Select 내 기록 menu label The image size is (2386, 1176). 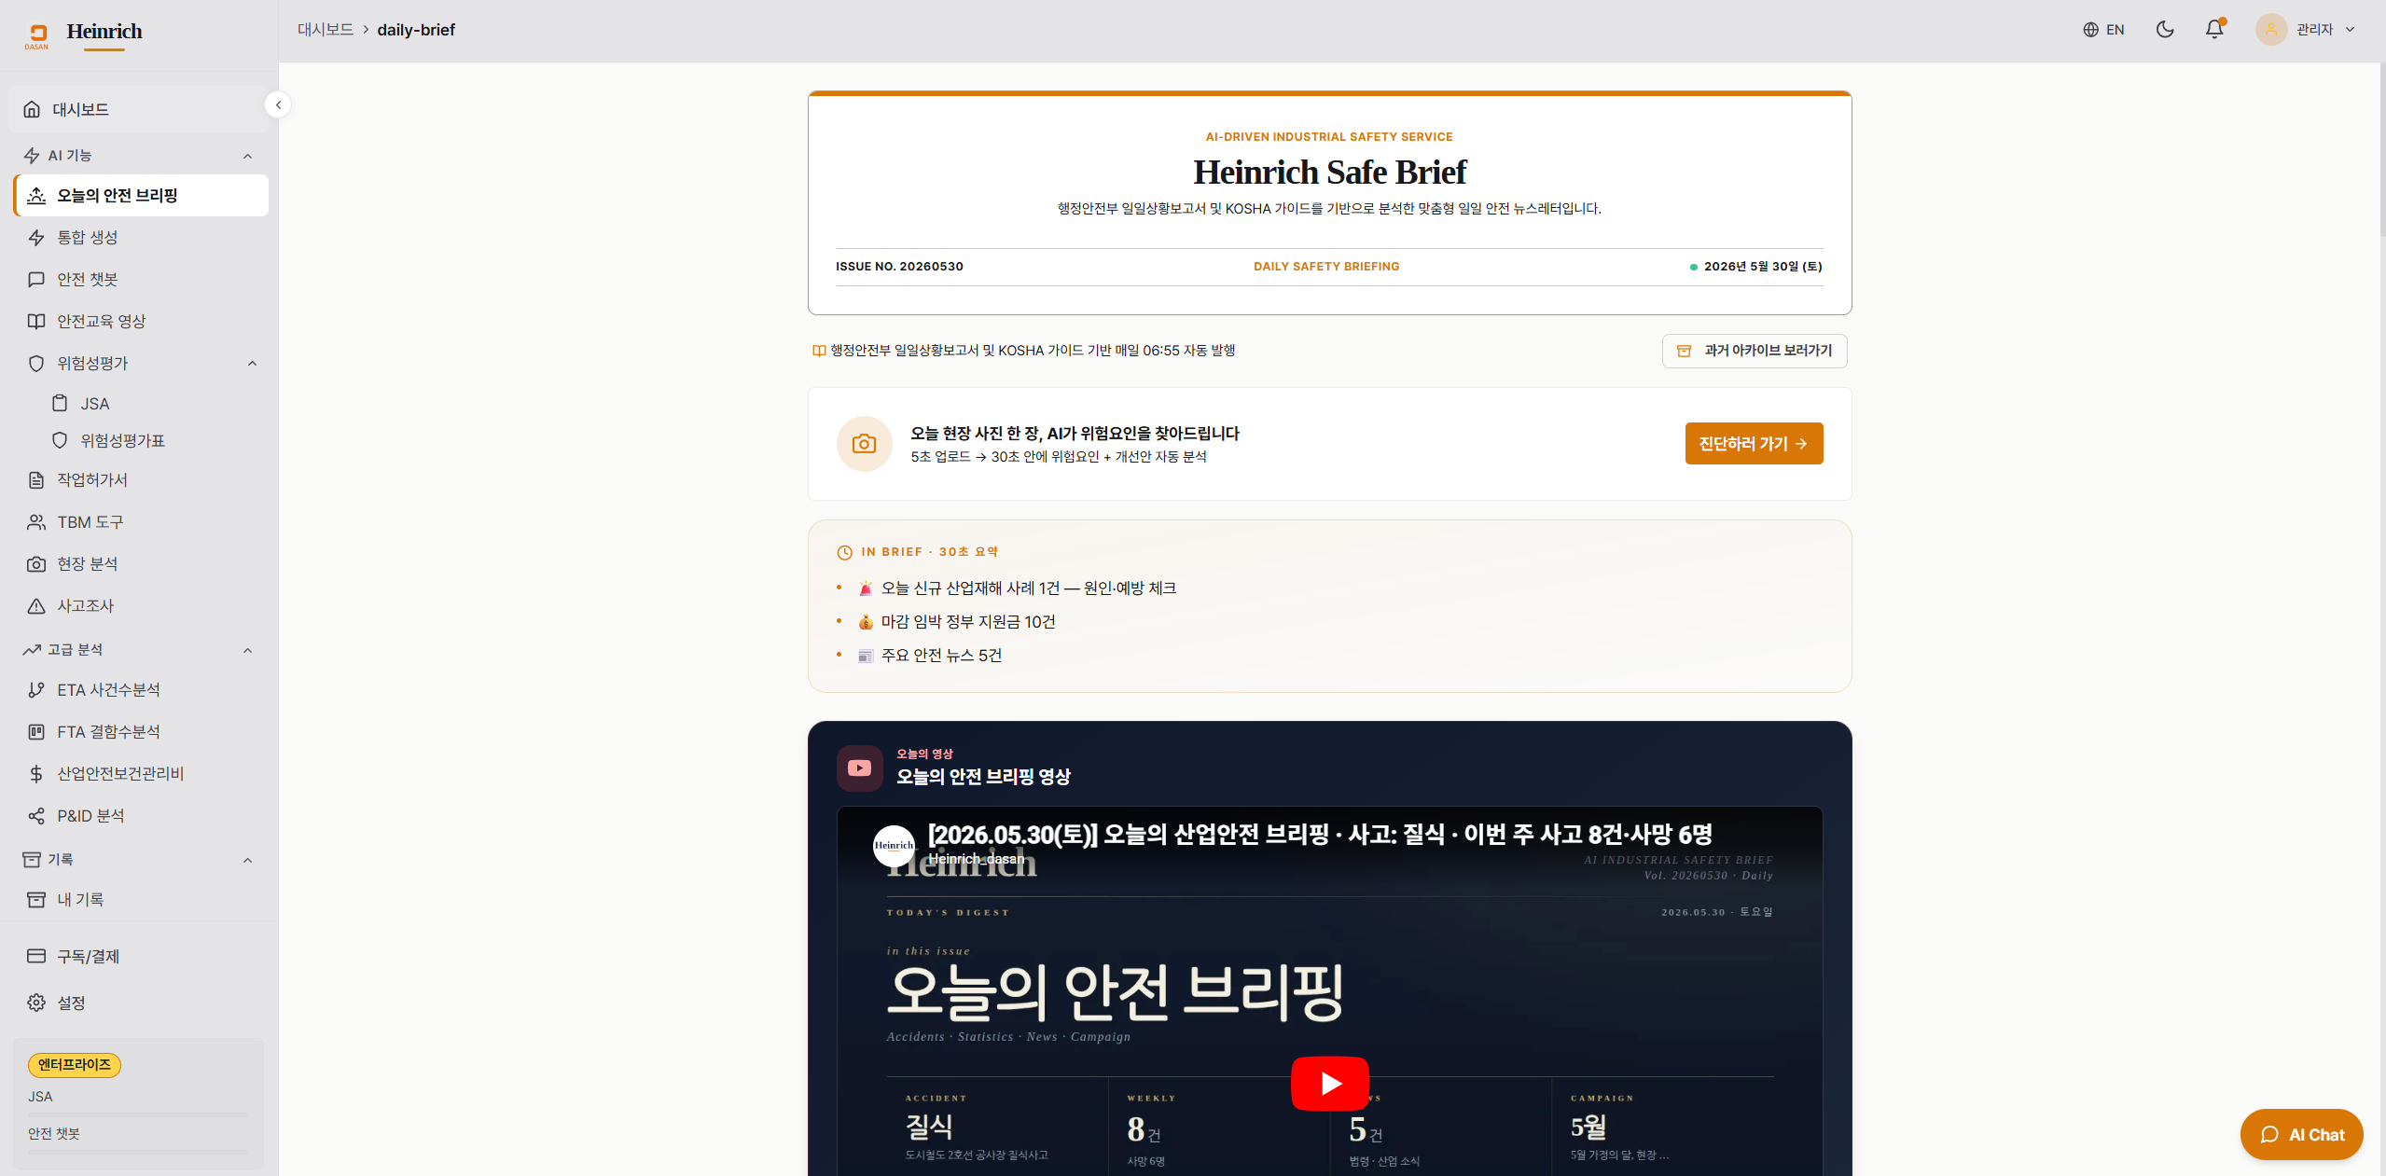click(x=80, y=899)
